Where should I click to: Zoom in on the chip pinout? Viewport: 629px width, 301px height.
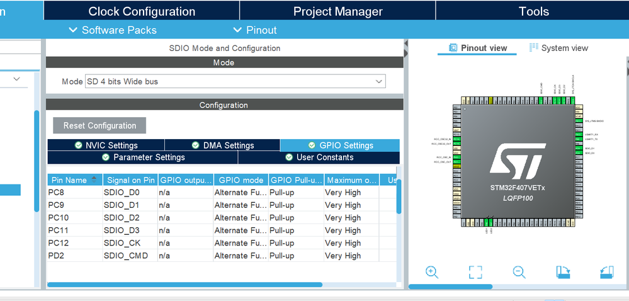(x=432, y=273)
